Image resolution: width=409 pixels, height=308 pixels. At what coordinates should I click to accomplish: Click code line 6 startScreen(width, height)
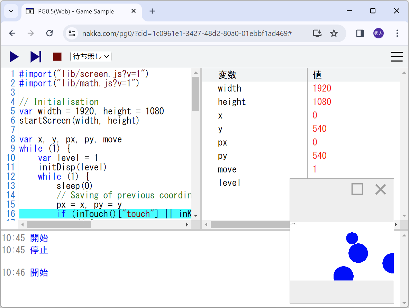79,121
